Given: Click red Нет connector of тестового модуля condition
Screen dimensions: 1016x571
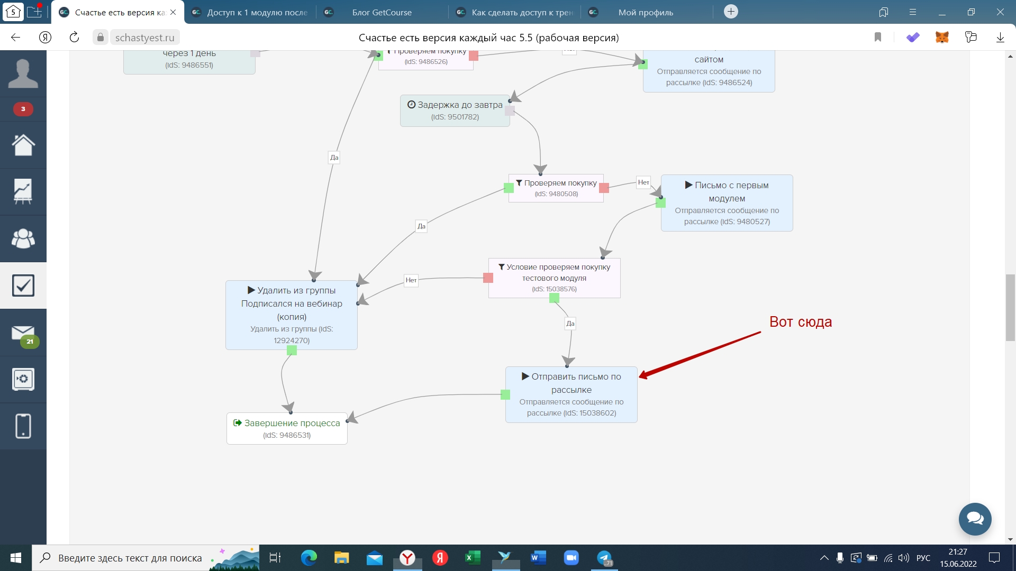Looking at the screenshot, I should pyautogui.click(x=488, y=278).
